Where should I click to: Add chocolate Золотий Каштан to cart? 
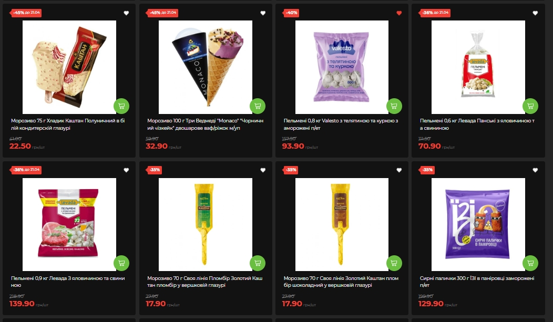(394, 263)
